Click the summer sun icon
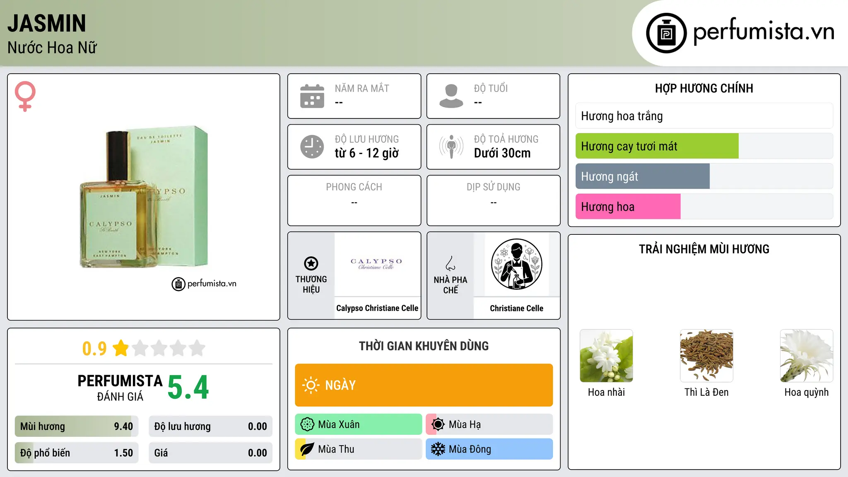 pyautogui.click(x=438, y=424)
